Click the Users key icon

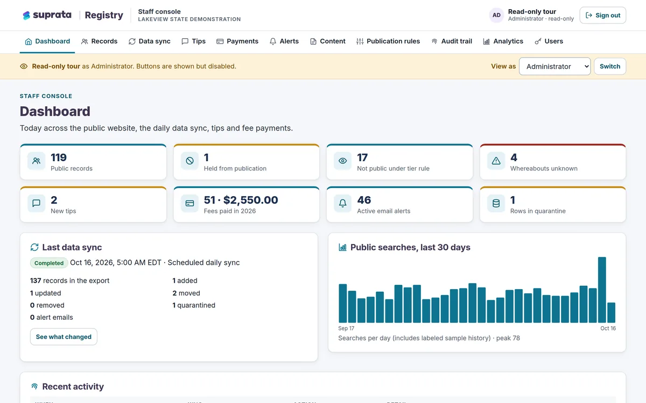coord(538,41)
